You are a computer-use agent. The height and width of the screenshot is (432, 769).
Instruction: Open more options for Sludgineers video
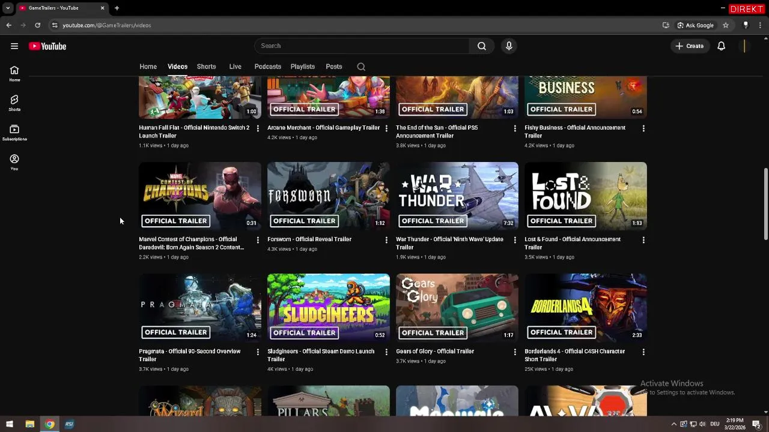tap(386, 352)
